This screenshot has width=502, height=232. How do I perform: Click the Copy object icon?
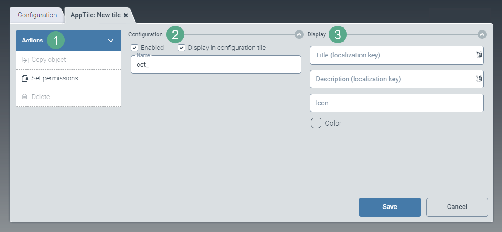pos(25,60)
